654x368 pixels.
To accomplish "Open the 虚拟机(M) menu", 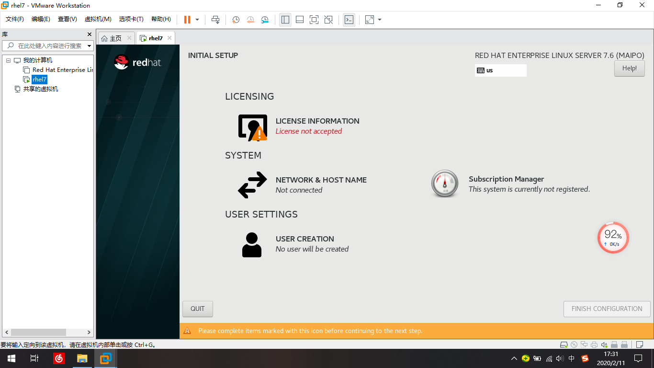I will (98, 19).
